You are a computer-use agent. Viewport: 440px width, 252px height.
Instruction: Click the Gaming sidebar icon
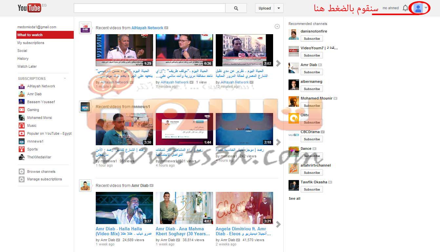click(x=21, y=110)
